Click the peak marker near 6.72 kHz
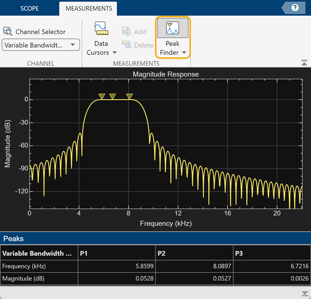Screen dimensions: 311x299 pos(112,96)
